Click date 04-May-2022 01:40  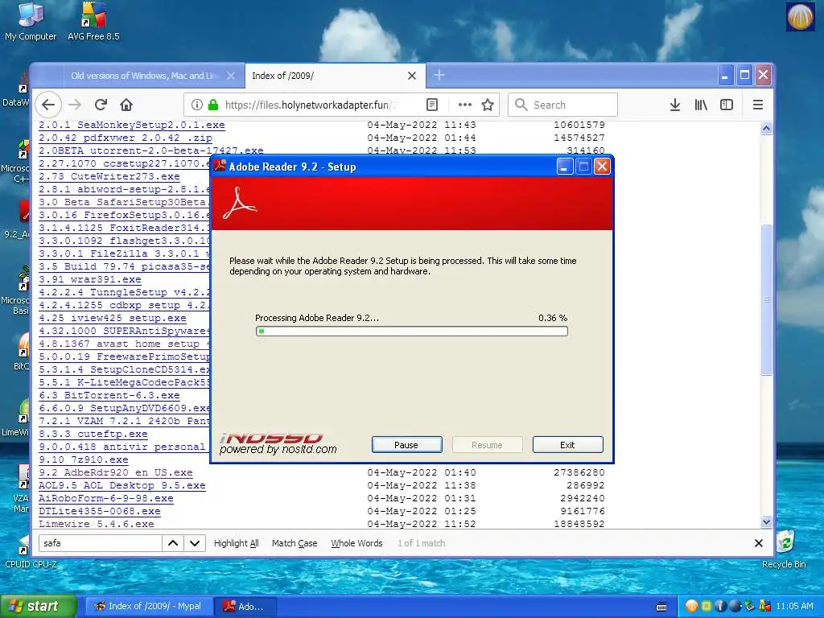tap(422, 472)
